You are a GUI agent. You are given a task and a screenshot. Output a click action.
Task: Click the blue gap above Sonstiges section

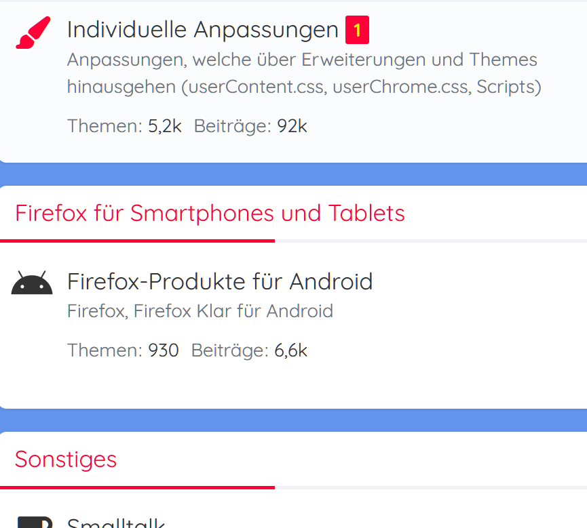coord(293,420)
